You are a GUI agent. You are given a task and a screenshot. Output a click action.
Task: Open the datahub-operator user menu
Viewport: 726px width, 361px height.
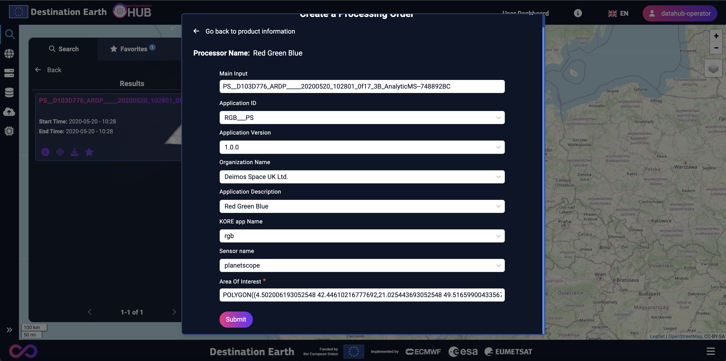[x=680, y=13]
